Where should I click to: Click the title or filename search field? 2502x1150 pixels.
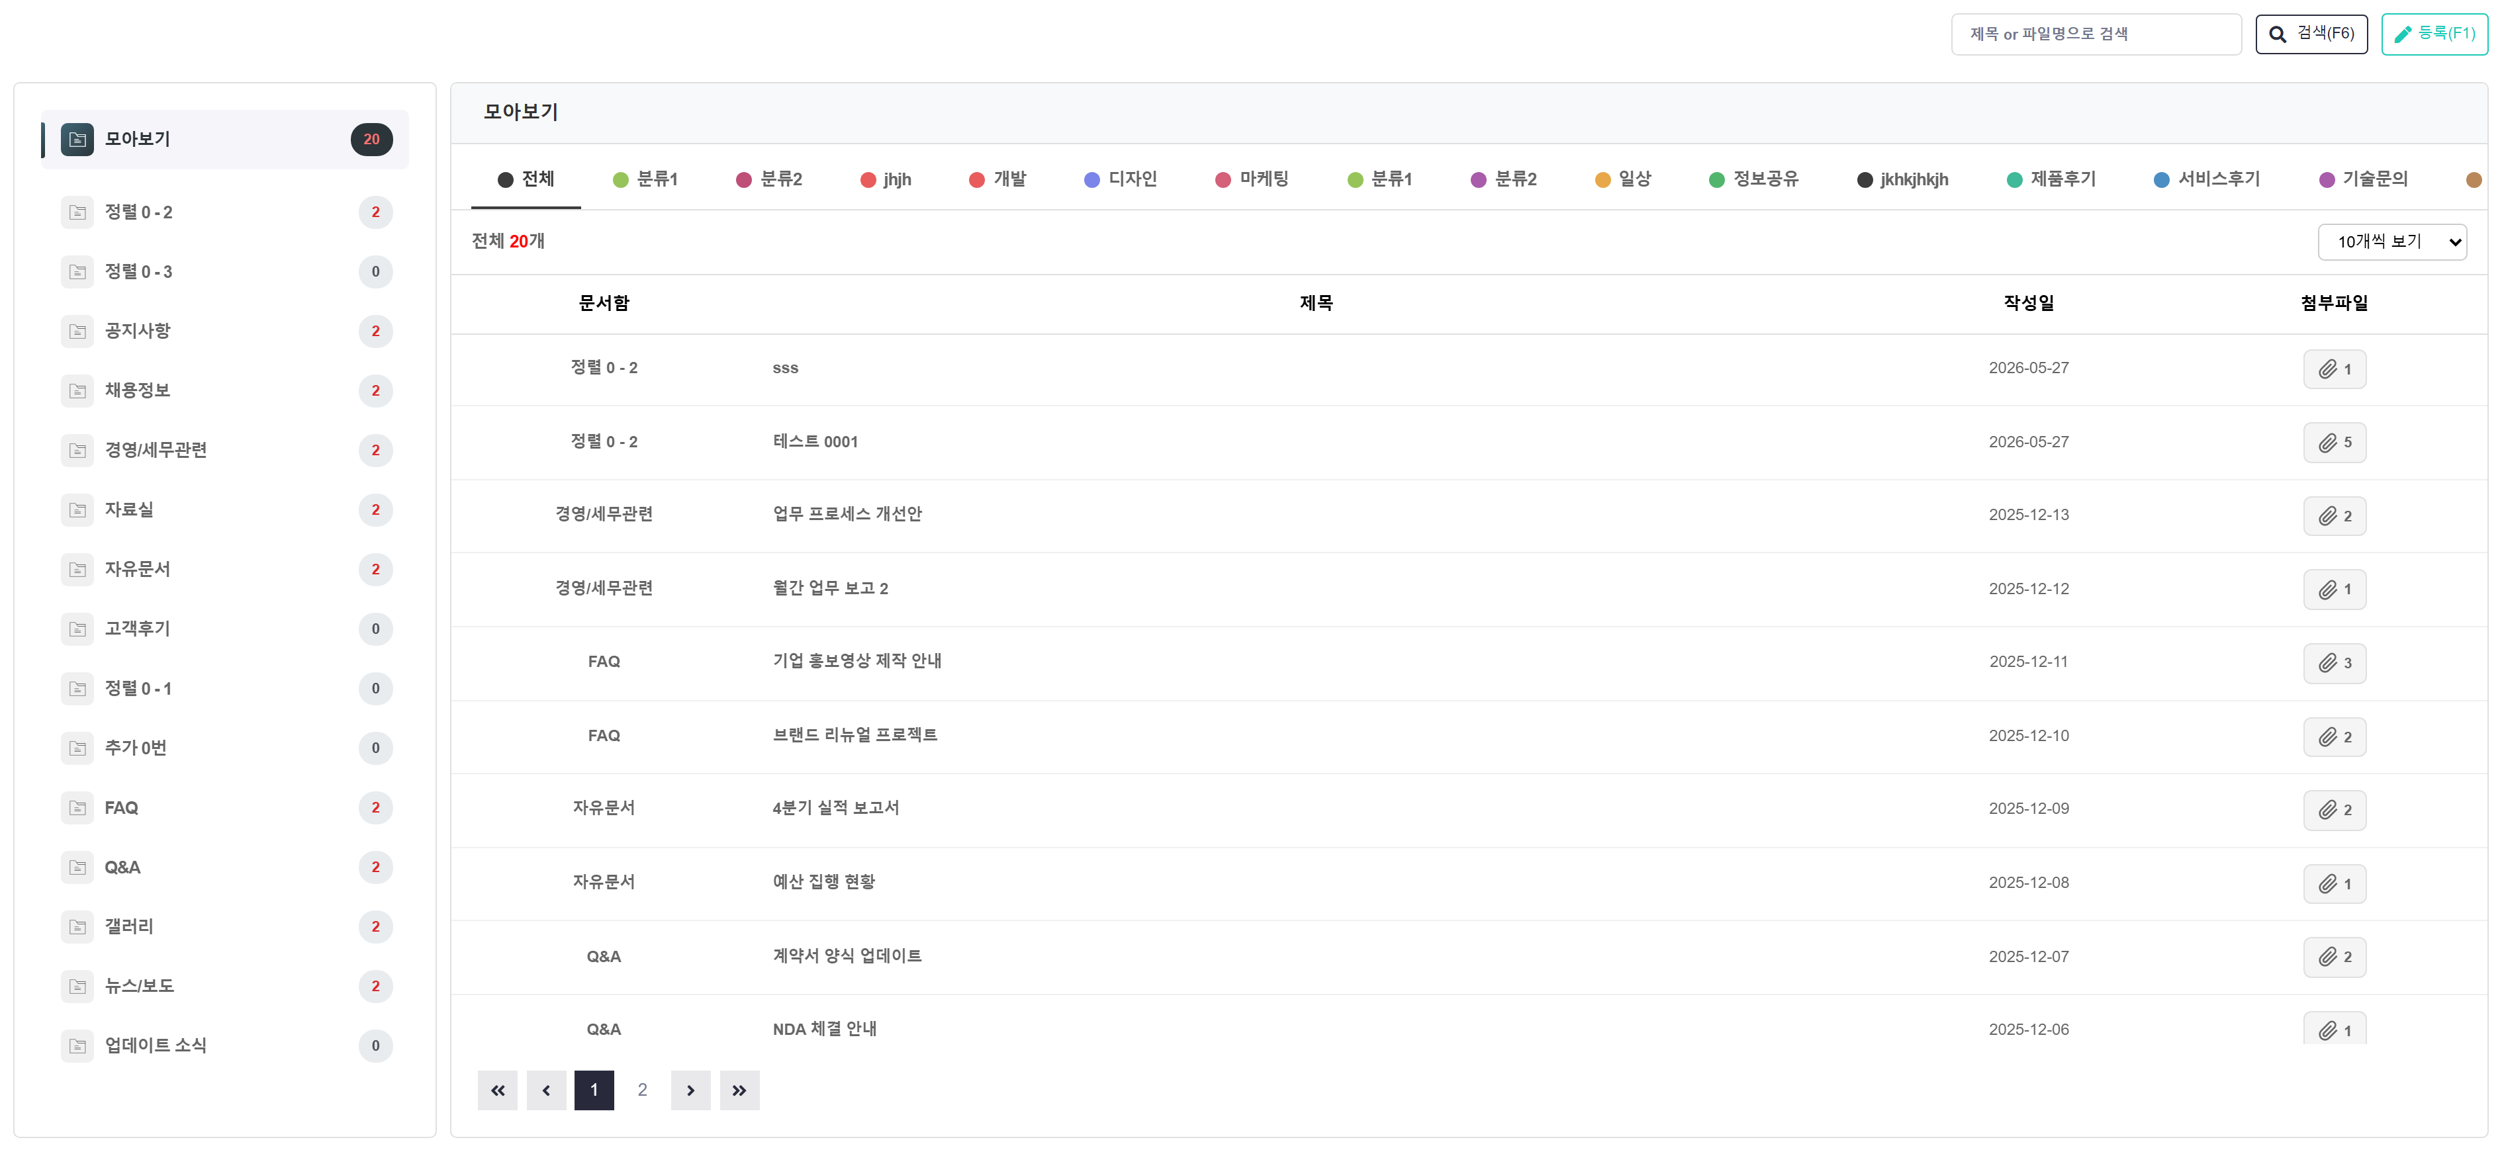(x=2096, y=34)
